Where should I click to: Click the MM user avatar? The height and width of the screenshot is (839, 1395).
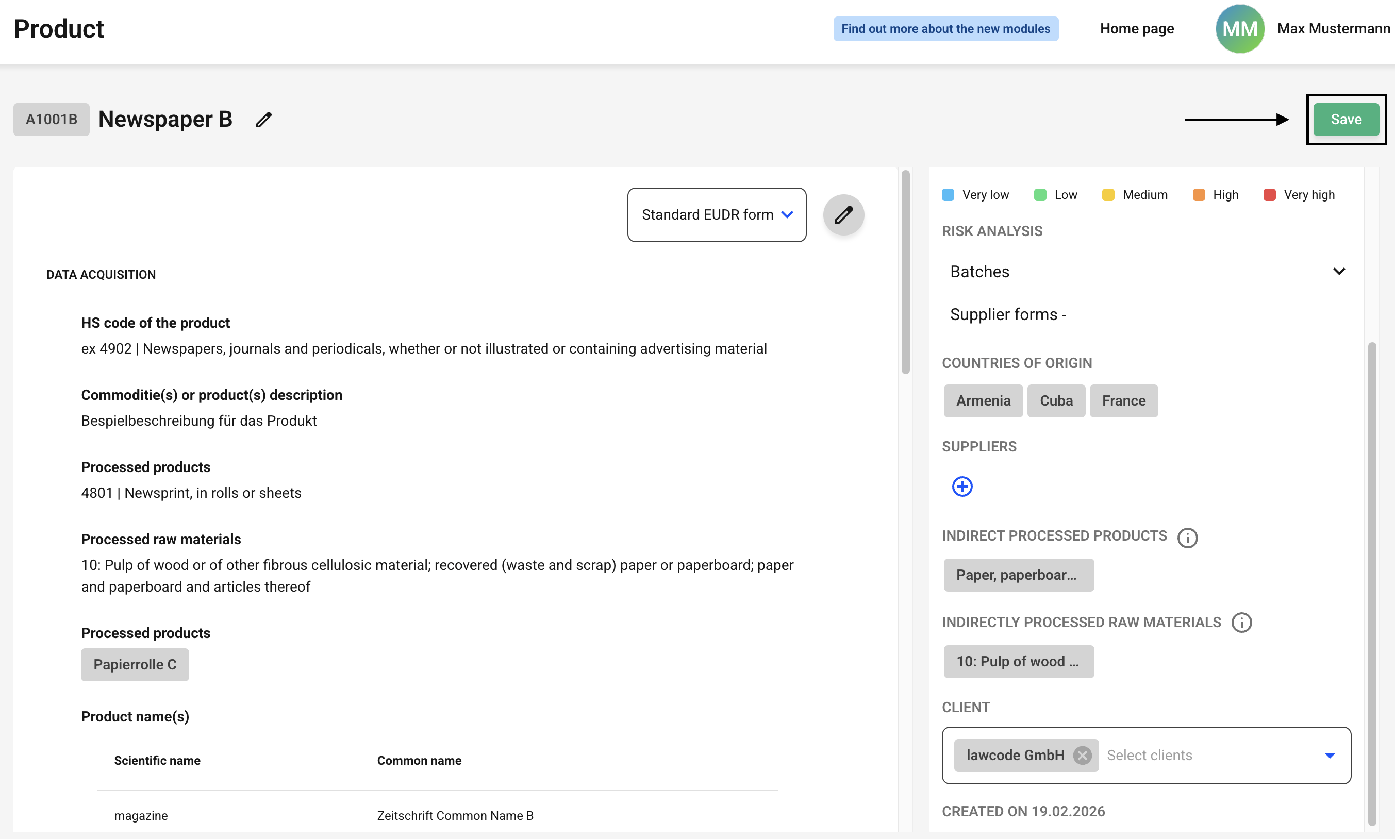tap(1239, 28)
